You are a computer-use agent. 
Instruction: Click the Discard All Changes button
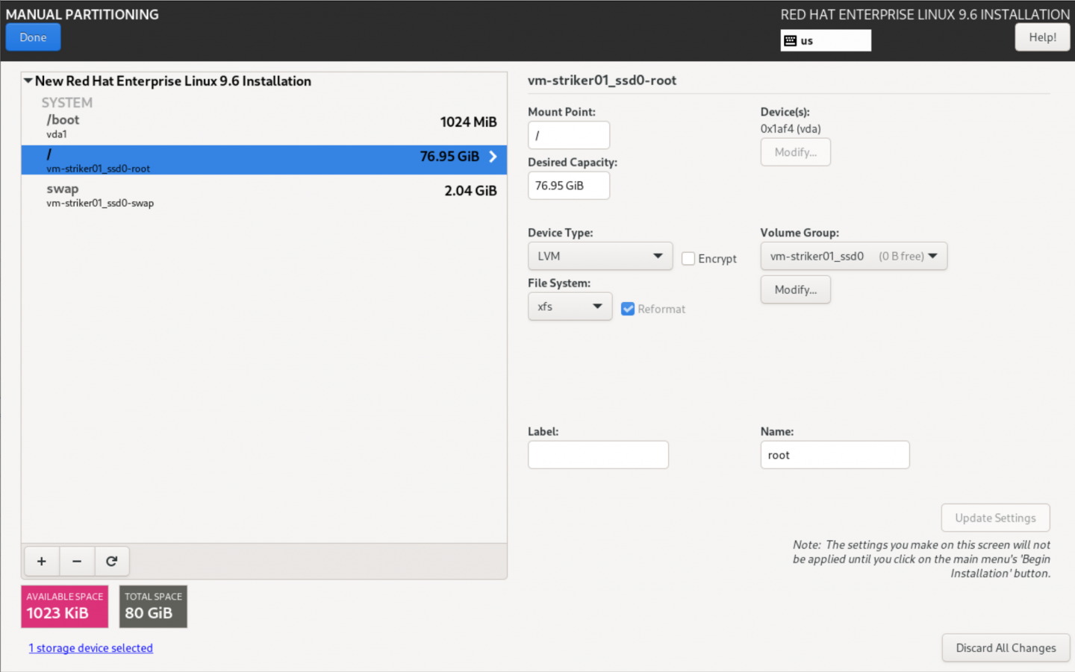(x=1006, y=648)
